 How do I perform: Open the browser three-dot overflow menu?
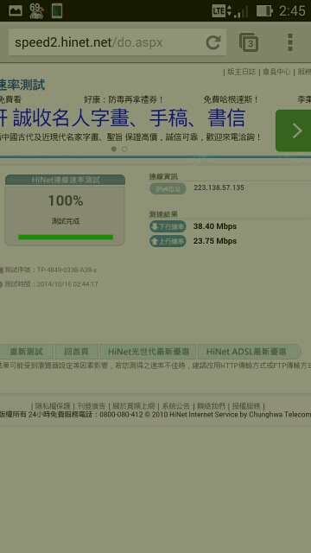click(x=290, y=42)
